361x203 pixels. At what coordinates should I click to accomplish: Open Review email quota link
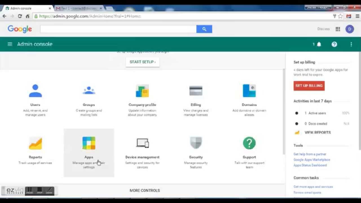point(307,193)
